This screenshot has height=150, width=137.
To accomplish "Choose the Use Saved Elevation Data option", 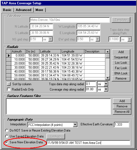I will (x=7, y=136).
